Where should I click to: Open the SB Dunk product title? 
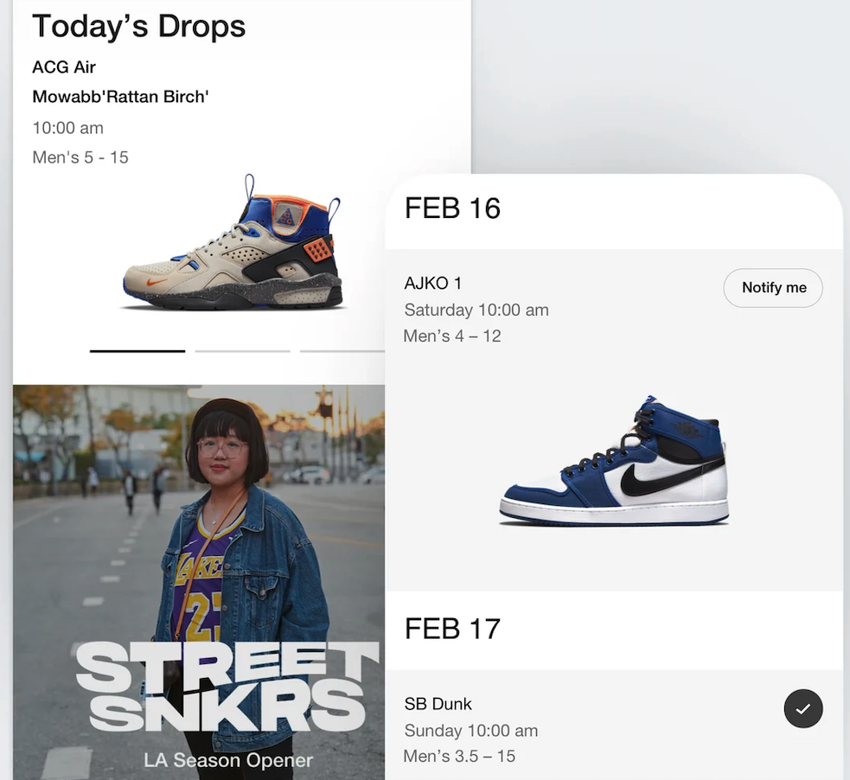pyautogui.click(x=438, y=704)
